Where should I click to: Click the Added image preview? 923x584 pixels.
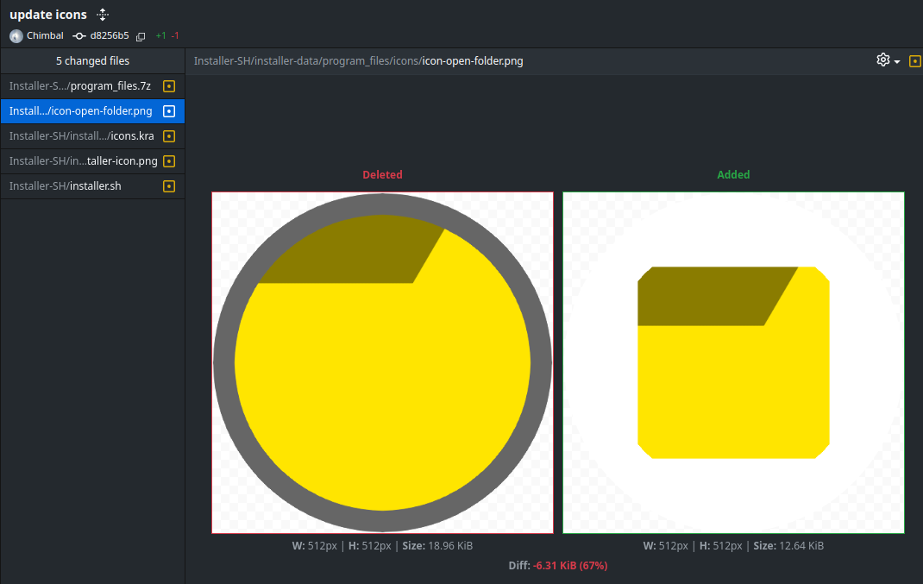click(733, 362)
